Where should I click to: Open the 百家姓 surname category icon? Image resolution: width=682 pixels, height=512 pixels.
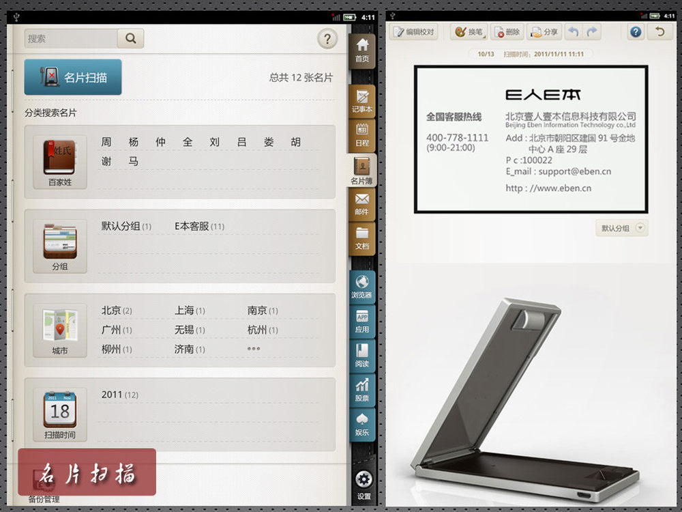click(x=60, y=162)
